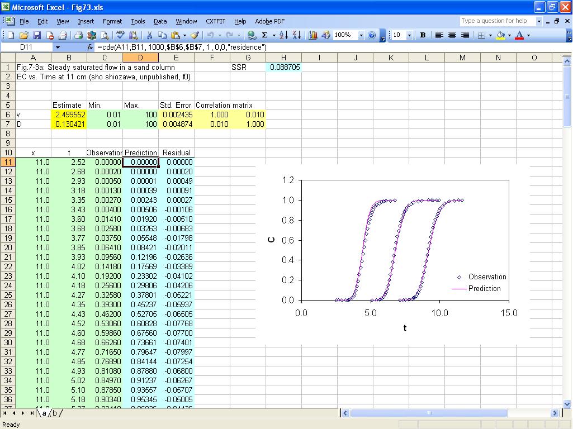
Task: Toggle bold formatting
Action: coord(423,35)
